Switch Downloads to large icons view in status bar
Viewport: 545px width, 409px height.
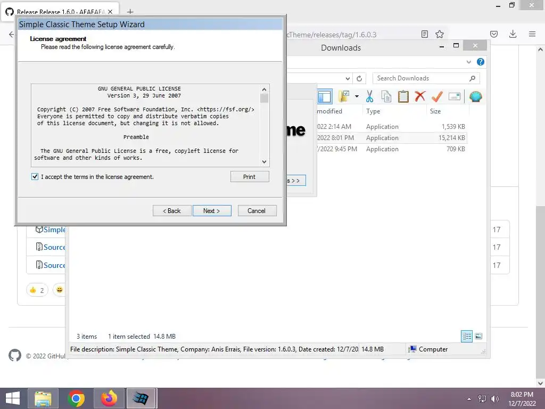coord(478,336)
